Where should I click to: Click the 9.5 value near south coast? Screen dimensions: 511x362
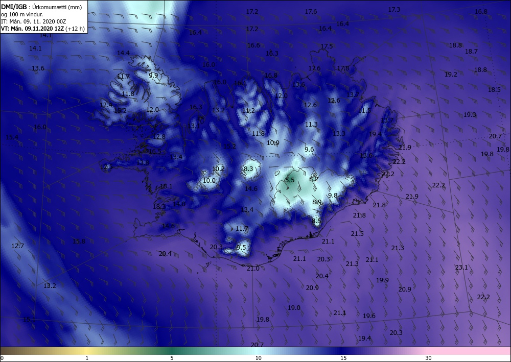(241, 248)
